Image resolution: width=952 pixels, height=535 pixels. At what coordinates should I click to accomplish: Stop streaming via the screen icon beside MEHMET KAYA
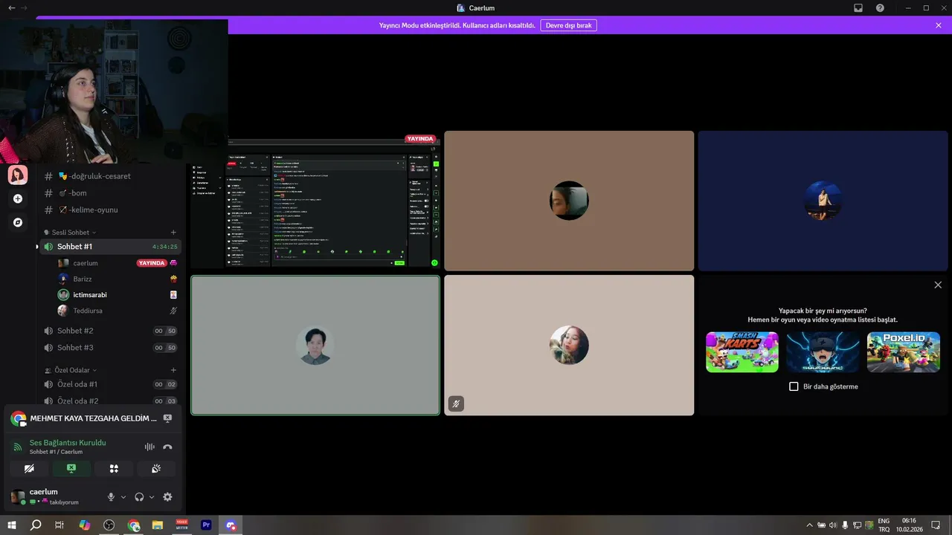(x=167, y=418)
